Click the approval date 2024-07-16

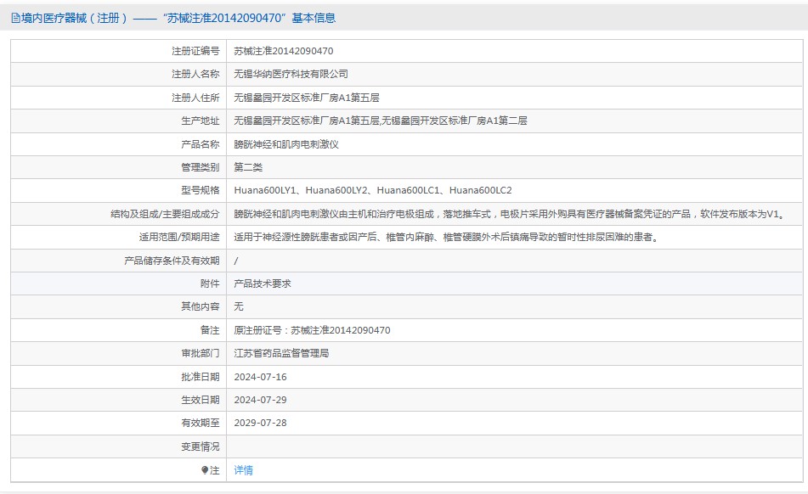pyautogui.click(x=260, y=377)
